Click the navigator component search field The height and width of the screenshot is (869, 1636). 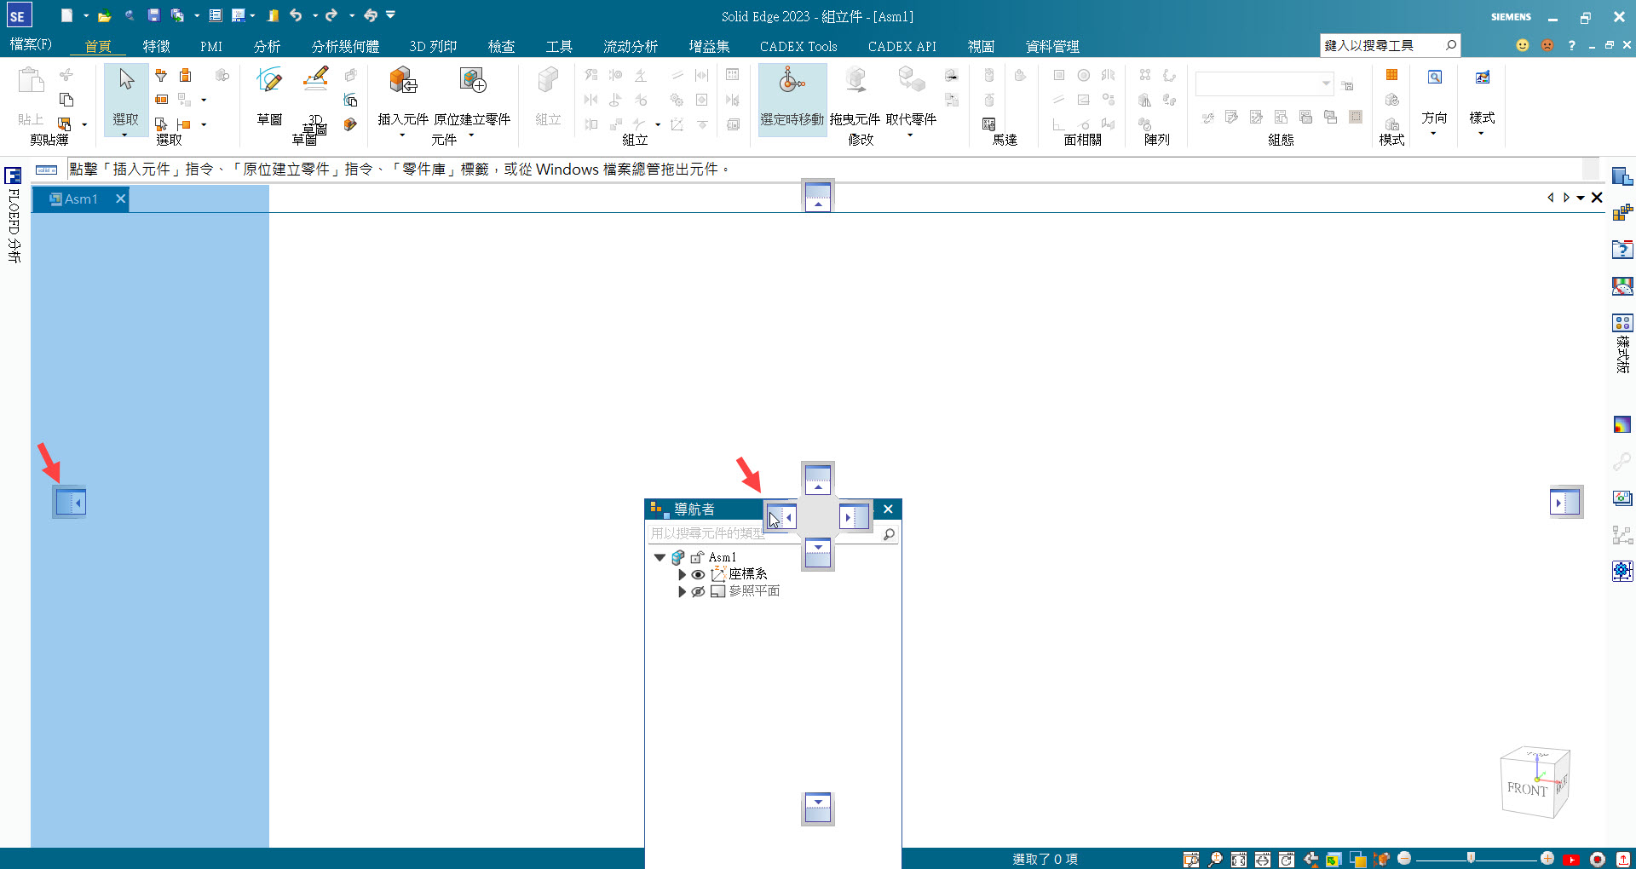pyautogui.click(x=771, y=534)
